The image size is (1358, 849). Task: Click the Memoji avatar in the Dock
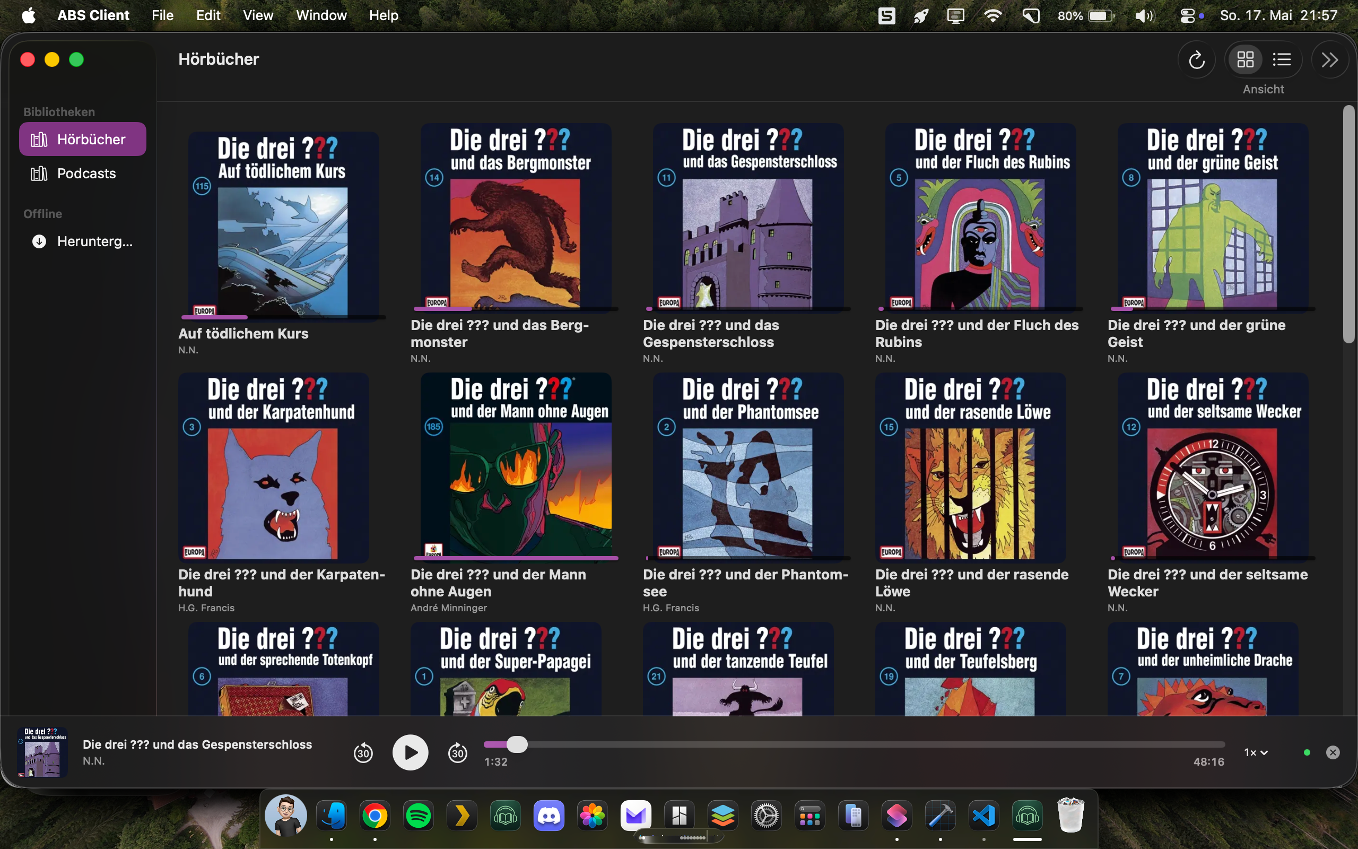coord(286,816)
